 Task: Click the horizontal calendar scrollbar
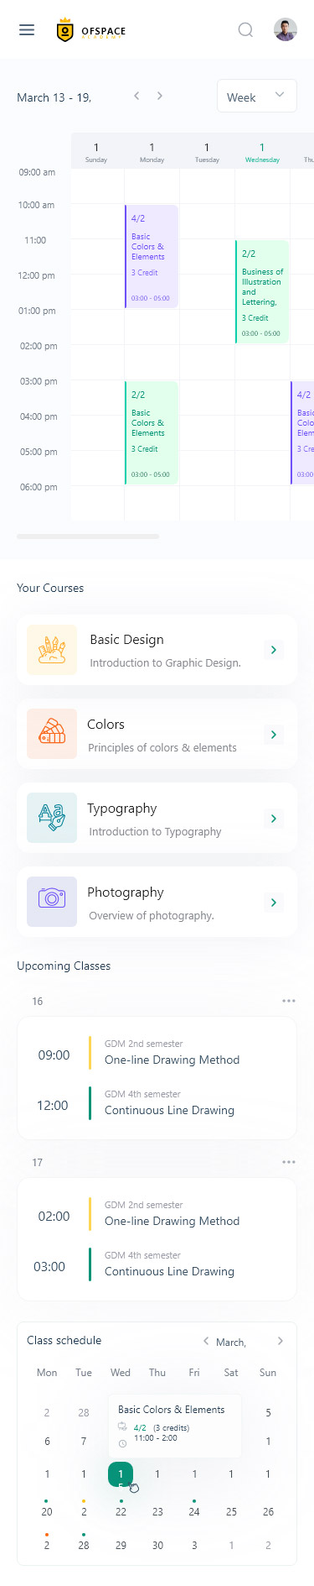pyautogui.click(x=88, y=536)
